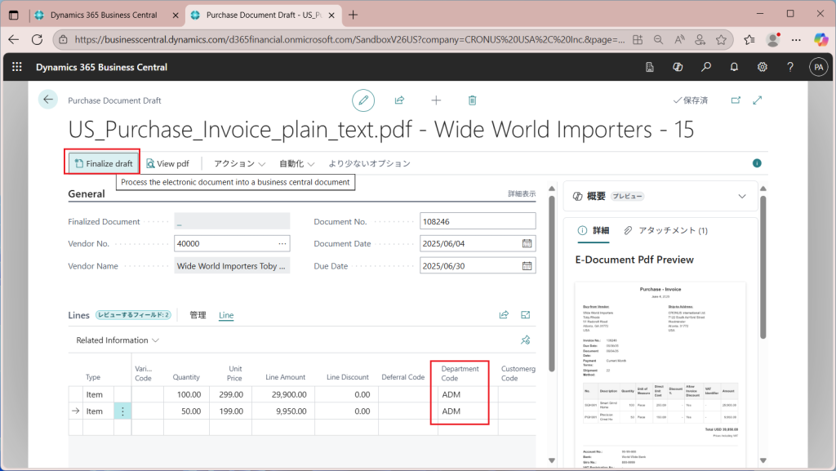Click the Copilot icon in Business Central header
Viewport: 836px width, 471px height.
pyautogui.click(x=678, y=67)
